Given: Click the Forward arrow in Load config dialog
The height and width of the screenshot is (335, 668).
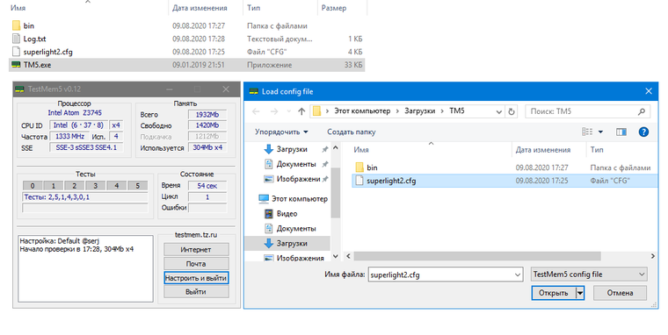Looking at the screenshot, I should pos(274,111).
